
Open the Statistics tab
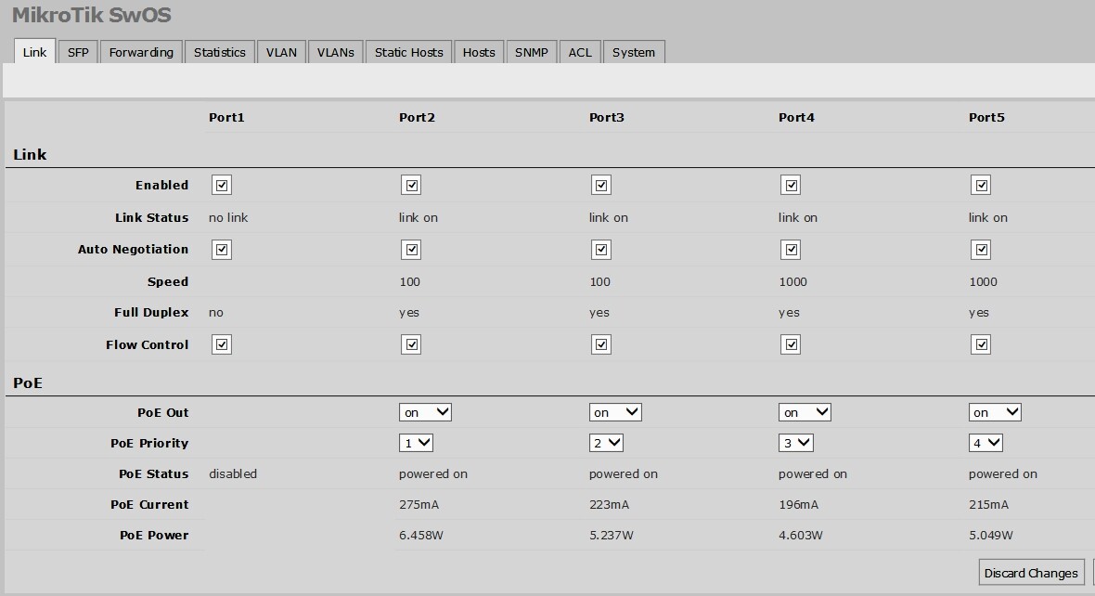220,53
